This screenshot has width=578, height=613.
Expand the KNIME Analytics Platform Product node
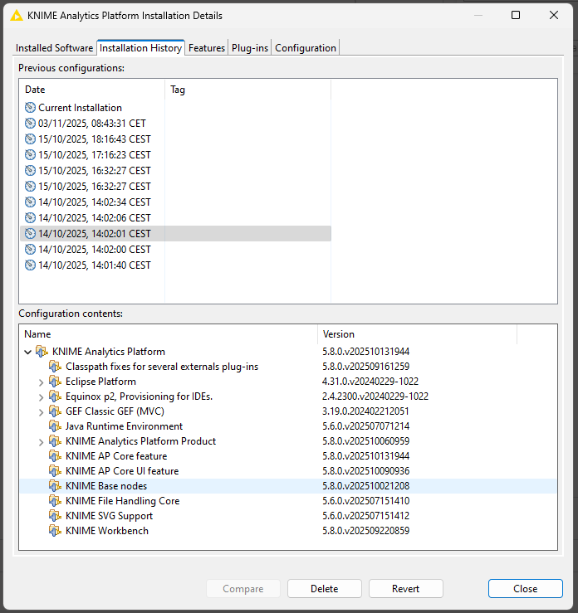[x=42, y=441]
